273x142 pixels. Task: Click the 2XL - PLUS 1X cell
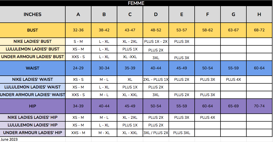[156, 80]
